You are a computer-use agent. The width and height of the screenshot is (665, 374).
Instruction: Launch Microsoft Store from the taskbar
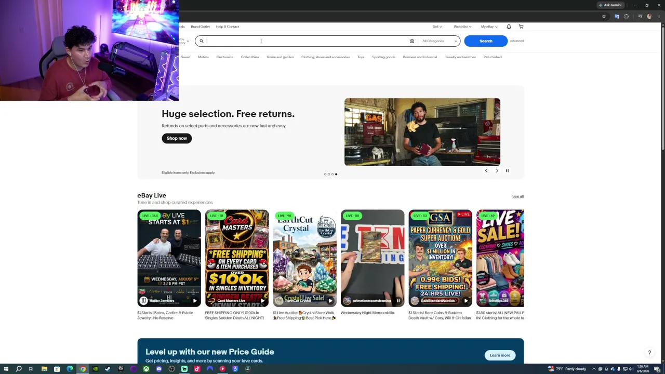click(x=57, y=369)
